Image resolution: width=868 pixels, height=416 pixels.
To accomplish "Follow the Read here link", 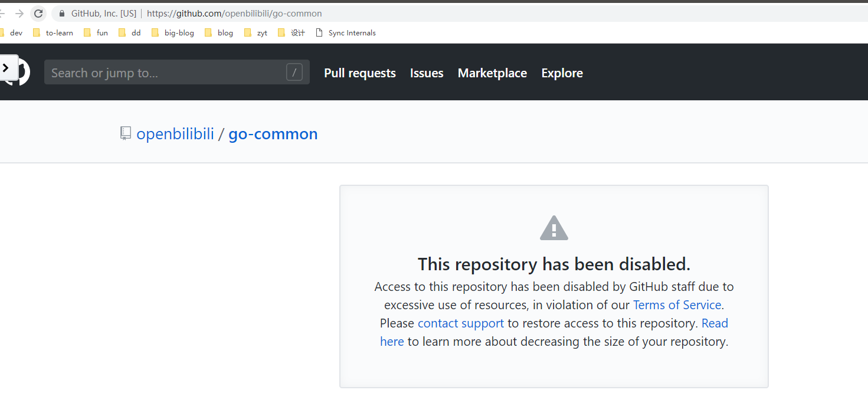I will (x=715, y=323).
